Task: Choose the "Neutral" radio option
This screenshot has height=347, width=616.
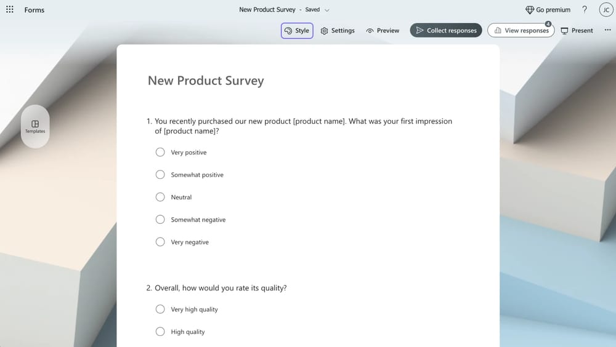Action: 160,197
